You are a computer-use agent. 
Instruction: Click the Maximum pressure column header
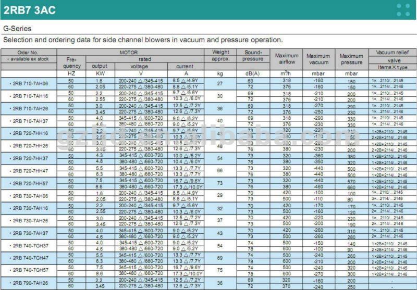tap(351, 59)
